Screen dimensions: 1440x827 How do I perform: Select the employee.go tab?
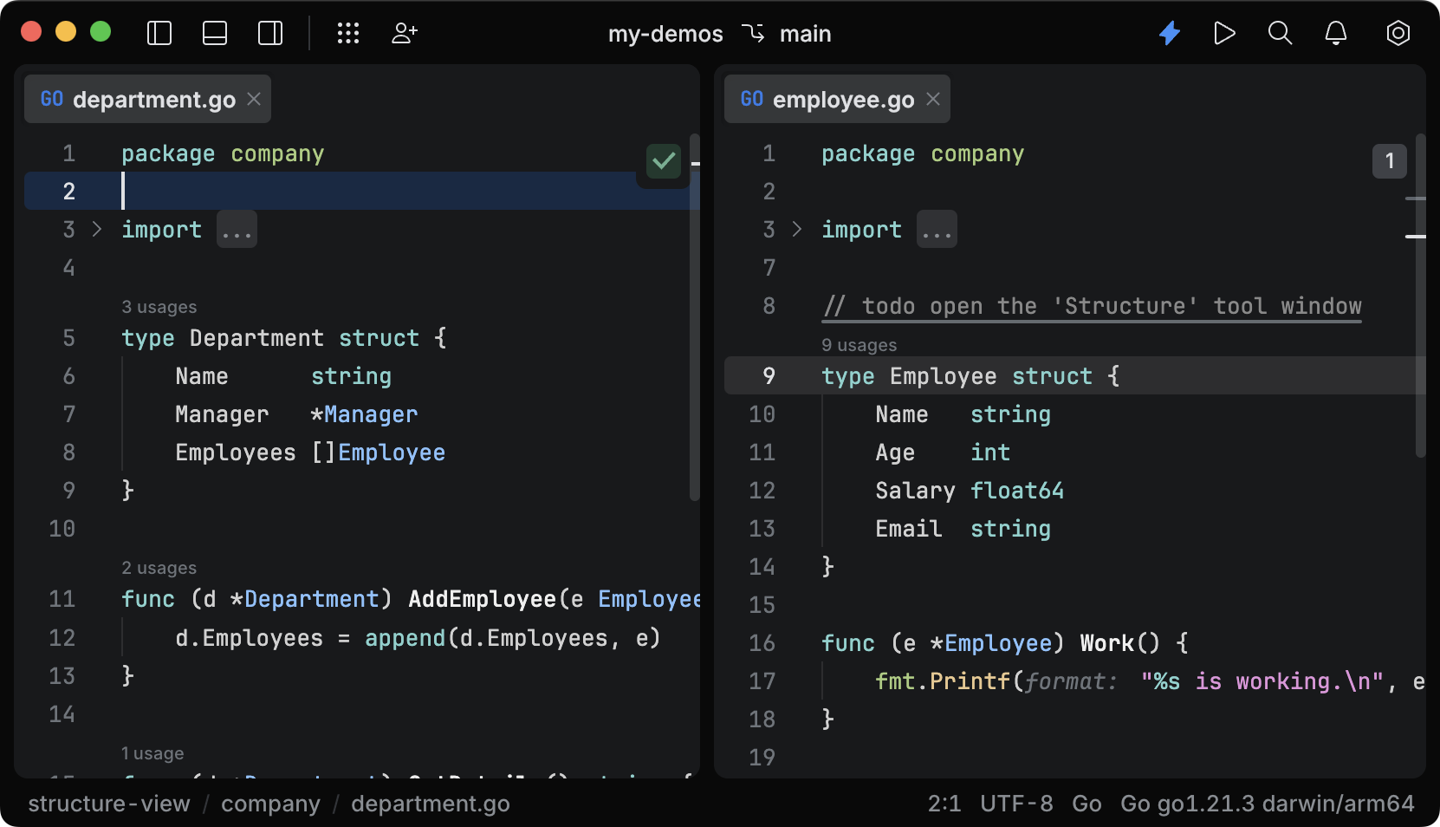(x=834, y=99)
